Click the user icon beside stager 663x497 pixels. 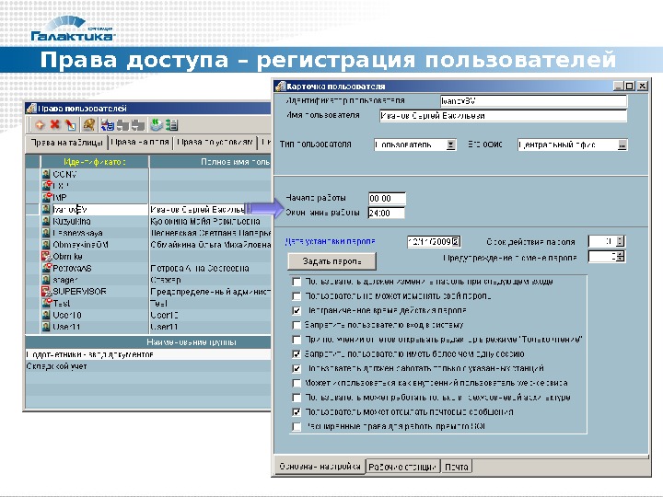click(46, 280)
